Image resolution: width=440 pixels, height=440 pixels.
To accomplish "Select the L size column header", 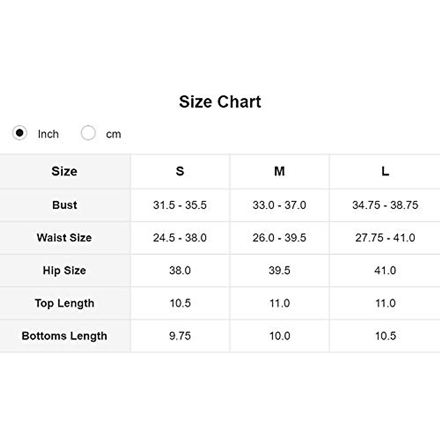I will click(385, 171).
